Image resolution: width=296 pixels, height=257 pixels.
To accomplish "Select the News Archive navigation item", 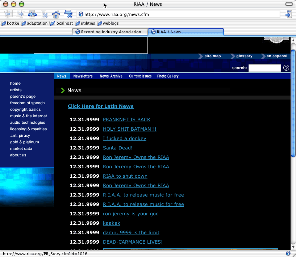I will coord(111,76).
